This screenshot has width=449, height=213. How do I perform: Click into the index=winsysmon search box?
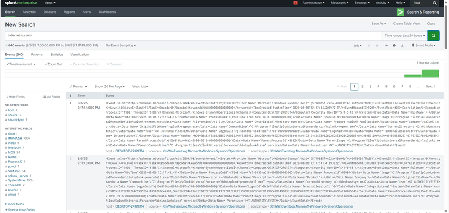point(193,36)
